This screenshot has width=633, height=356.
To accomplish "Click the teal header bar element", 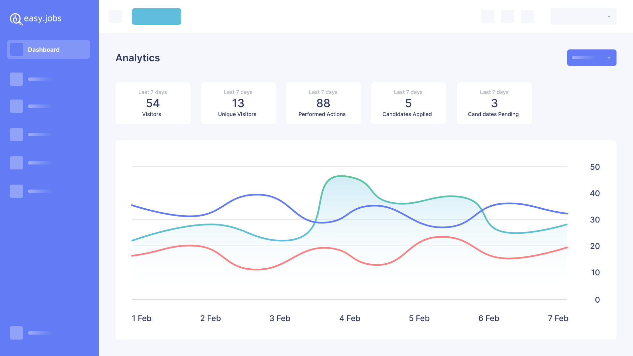I will (156, 16).
